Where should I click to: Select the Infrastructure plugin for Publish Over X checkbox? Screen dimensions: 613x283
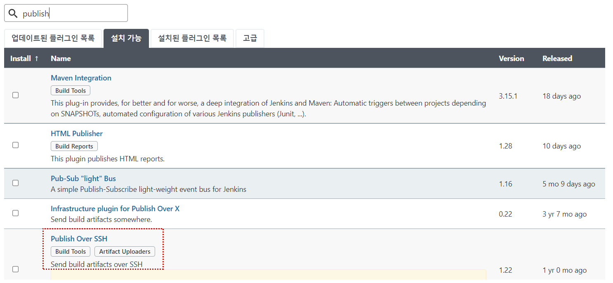15,213
